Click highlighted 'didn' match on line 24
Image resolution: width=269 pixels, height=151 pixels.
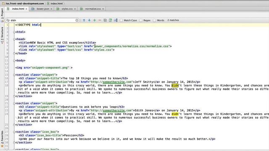175,114
